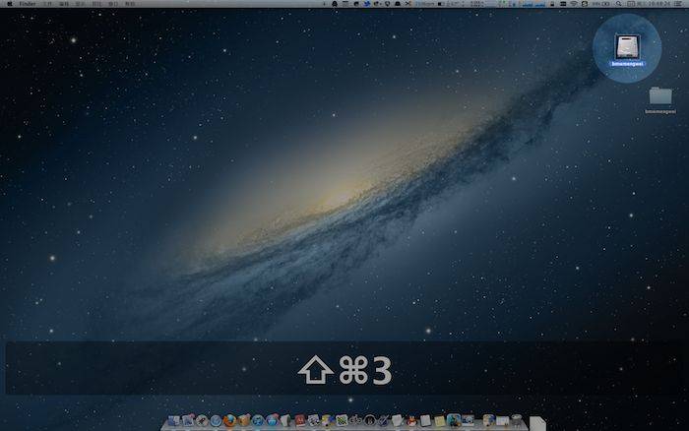This screenshot has width=689, height=431.
Task: Click the Finder icon in the Dock
Action: [174, 421]
